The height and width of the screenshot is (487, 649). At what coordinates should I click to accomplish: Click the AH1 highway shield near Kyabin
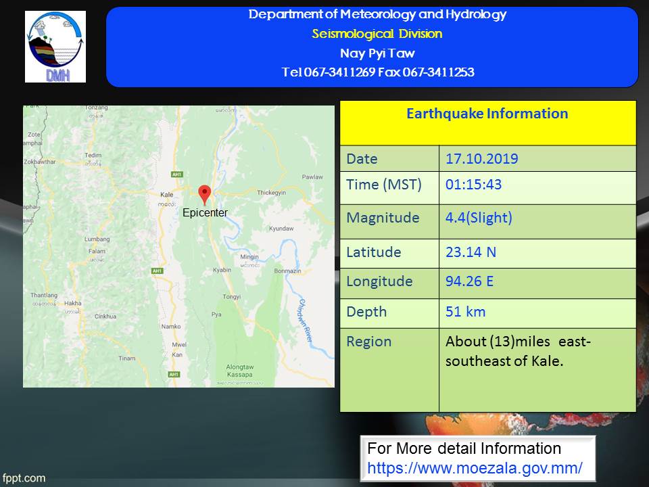158,271
